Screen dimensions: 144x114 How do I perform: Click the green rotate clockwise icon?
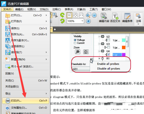pos(62,15)
